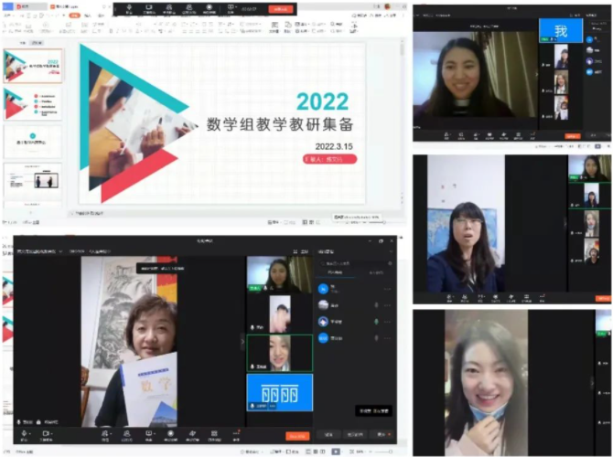This screenshot has width=613, height=457.
Task: Click first toolbar icon in middle-right meeting
Action: coord(449,298)
